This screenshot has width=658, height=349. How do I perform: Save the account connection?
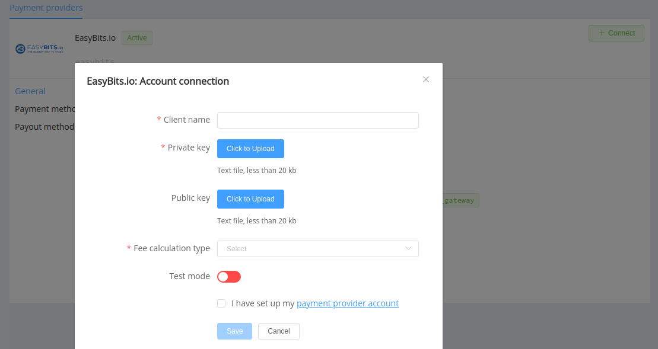pyautogui.click(x=234, y=331)
